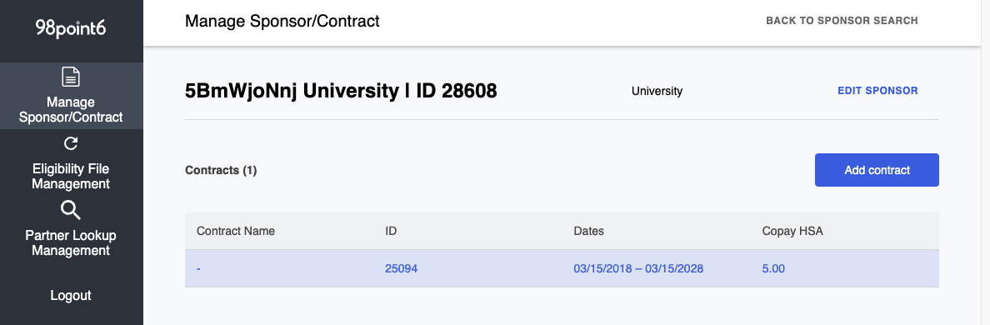Click the Manage Sponsor/Contract document icon

tap(71, 77)
